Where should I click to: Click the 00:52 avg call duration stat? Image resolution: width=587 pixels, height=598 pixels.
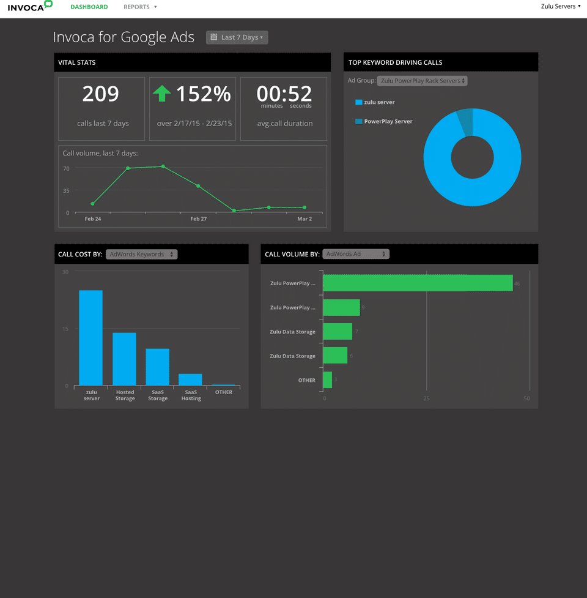[284, 109]
